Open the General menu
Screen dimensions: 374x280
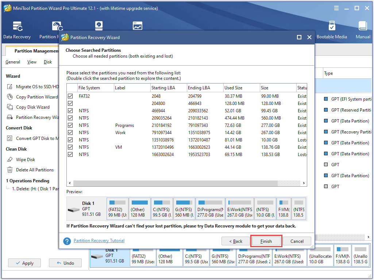pyautogui.click(x=13, y=62)
